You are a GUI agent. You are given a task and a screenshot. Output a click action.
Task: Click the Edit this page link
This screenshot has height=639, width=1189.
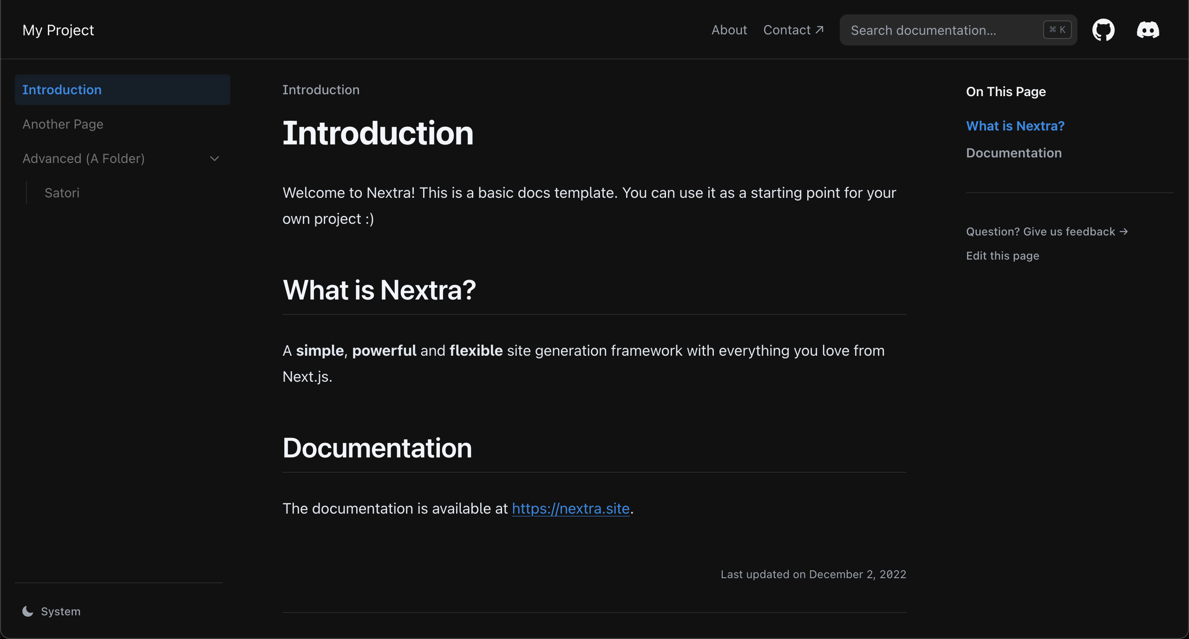click(1002, 255)
